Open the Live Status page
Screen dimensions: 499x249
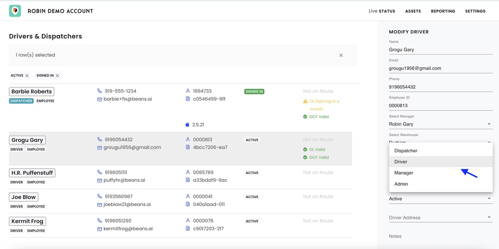[x=382, y=11]
